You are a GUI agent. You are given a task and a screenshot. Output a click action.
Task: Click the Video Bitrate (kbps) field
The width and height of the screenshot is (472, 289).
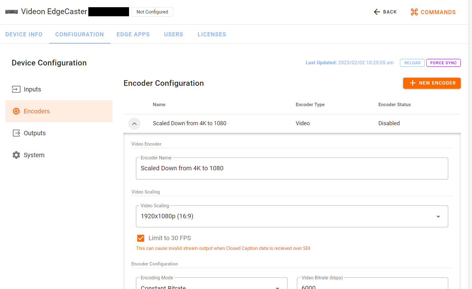tap(372, 283)
